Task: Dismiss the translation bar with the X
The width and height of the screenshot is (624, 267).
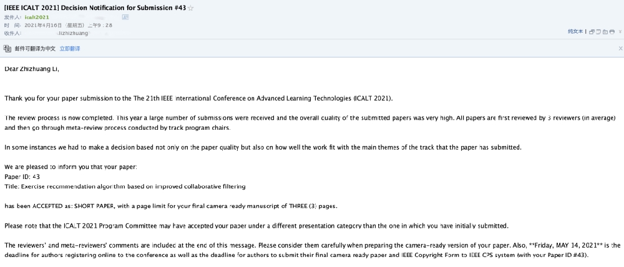Action: click(x=620, y=48)
